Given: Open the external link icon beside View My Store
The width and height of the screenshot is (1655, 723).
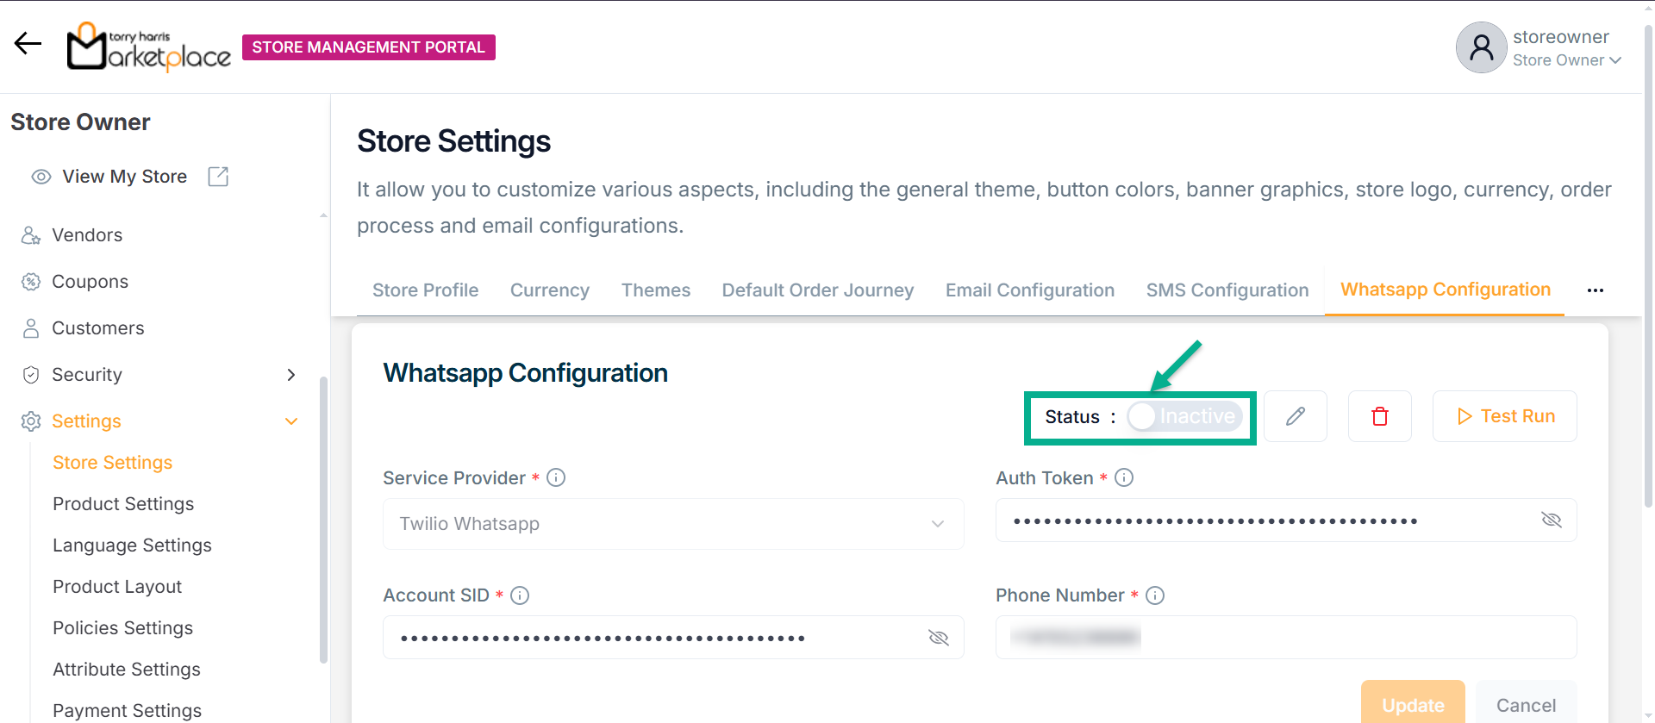Looking at the screenshot, I should click(x=218, y=177).
